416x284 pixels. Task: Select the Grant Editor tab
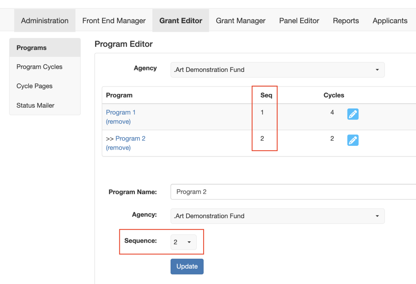pos(181,21)
